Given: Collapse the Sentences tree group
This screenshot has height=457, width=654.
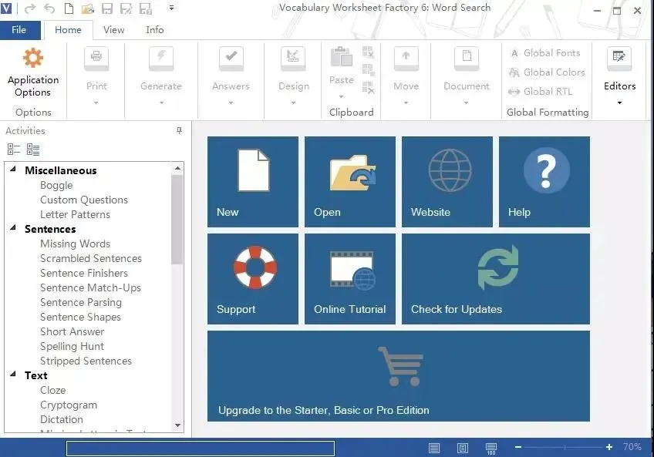Looking at the screenshot, I should [13, 227].
